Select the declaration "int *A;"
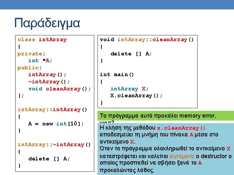 pyautogui.click(x=40, y=61)
